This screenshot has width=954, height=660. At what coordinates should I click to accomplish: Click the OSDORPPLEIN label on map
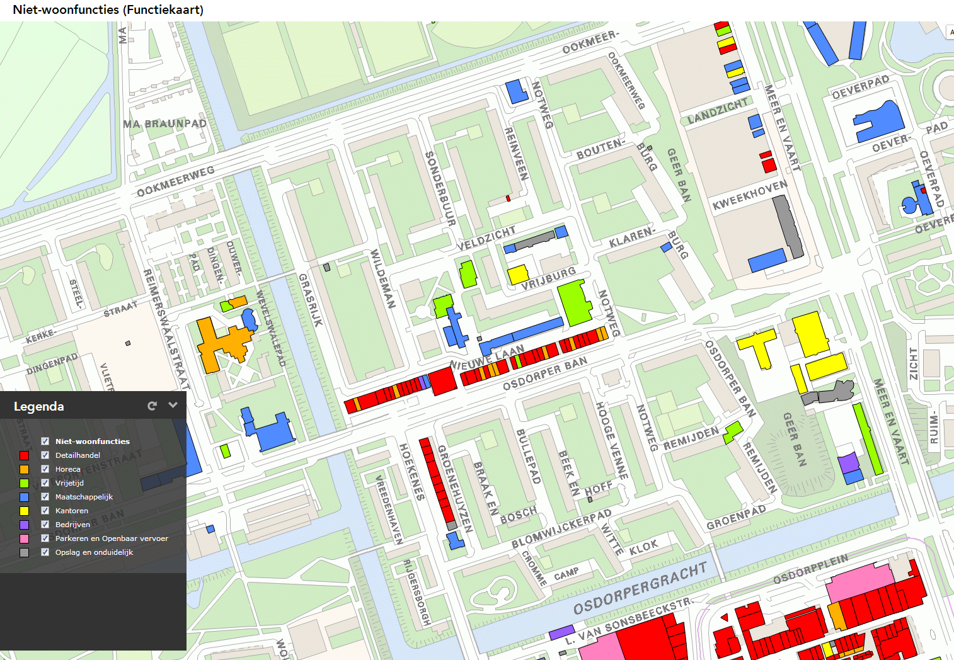point(810,569)
